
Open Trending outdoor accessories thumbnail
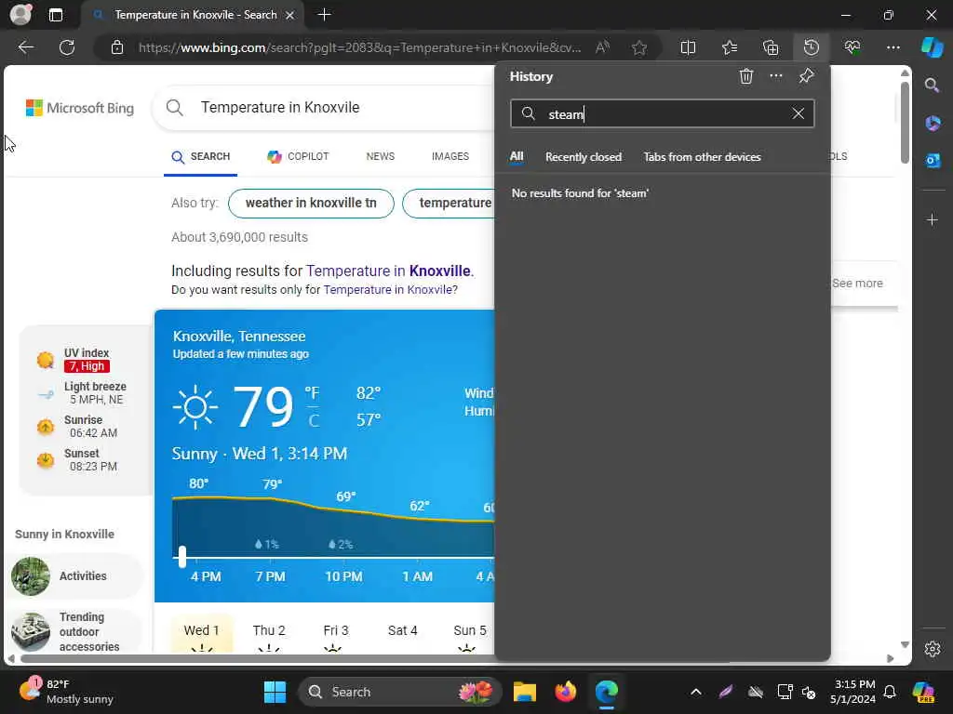[31, 631]
